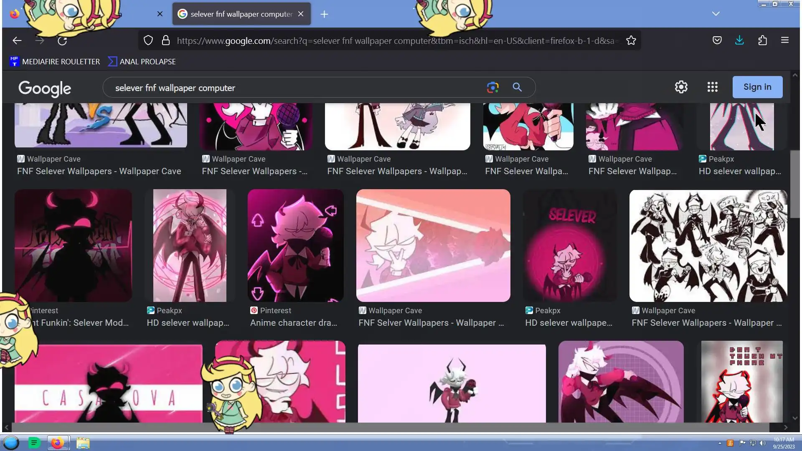
Task: Expand the list all tabs chevron
Action: tap(716, 14)
